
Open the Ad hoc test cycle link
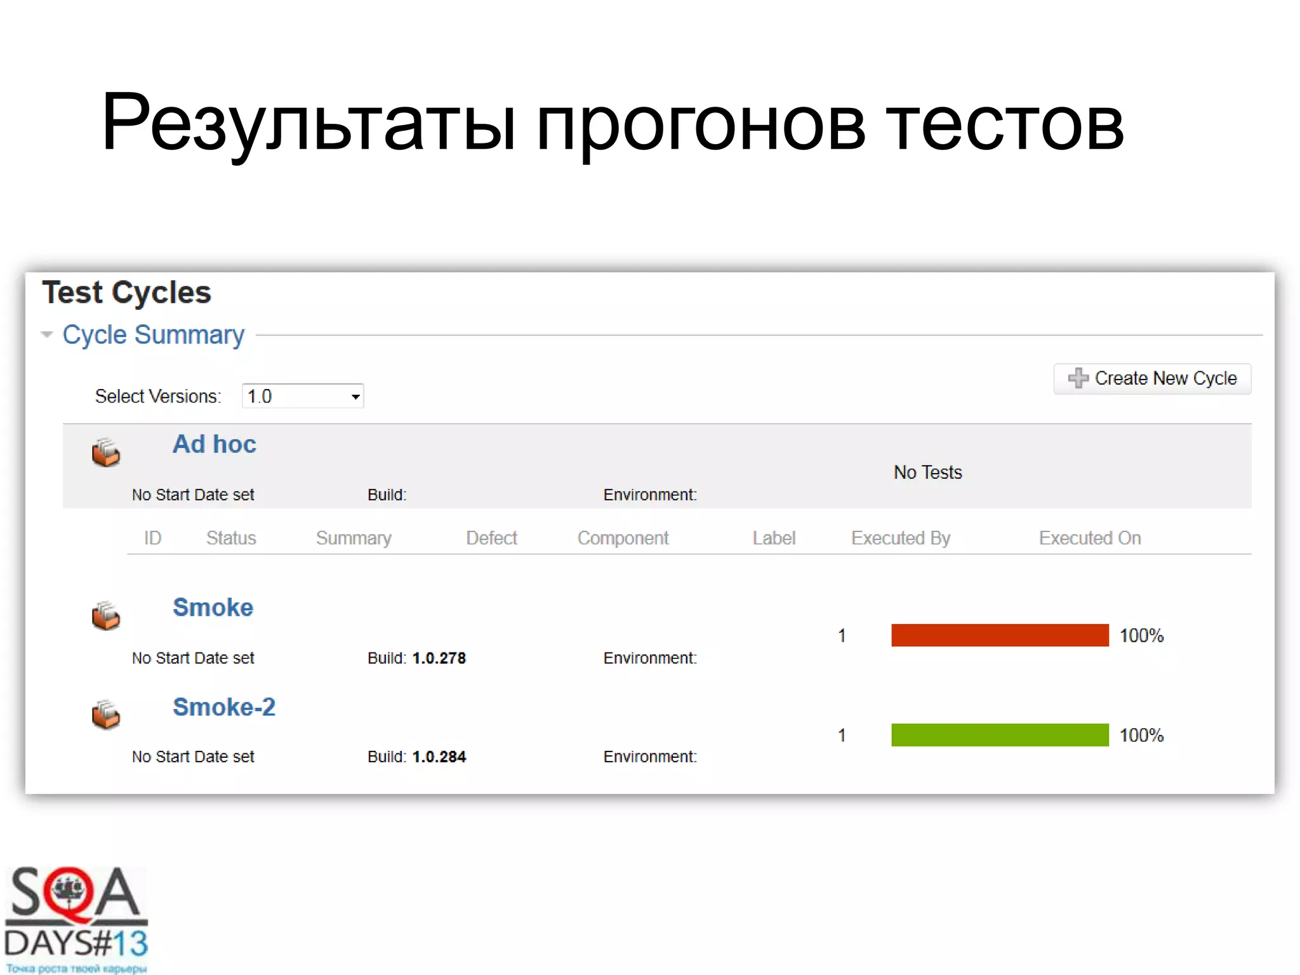215,444
